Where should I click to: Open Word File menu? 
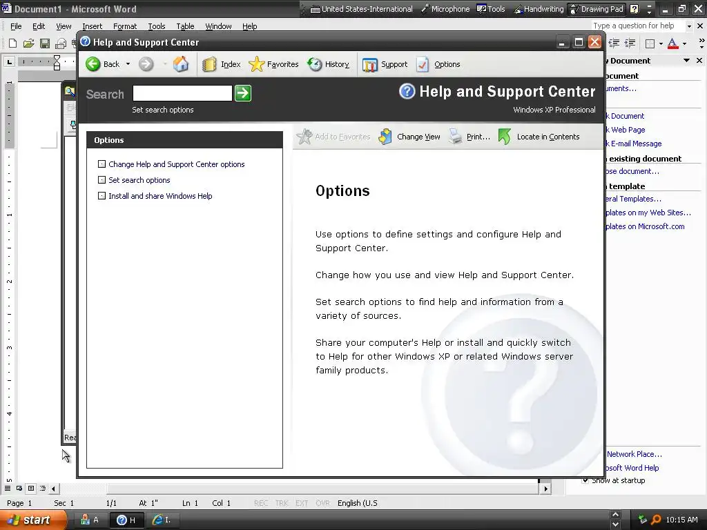click(x=16, y=26)
